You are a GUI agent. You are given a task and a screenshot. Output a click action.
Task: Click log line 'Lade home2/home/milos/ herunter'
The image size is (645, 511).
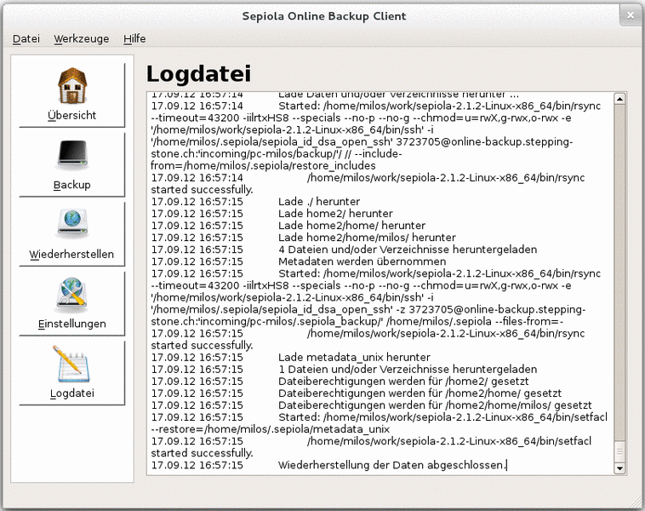coord(367,238)
